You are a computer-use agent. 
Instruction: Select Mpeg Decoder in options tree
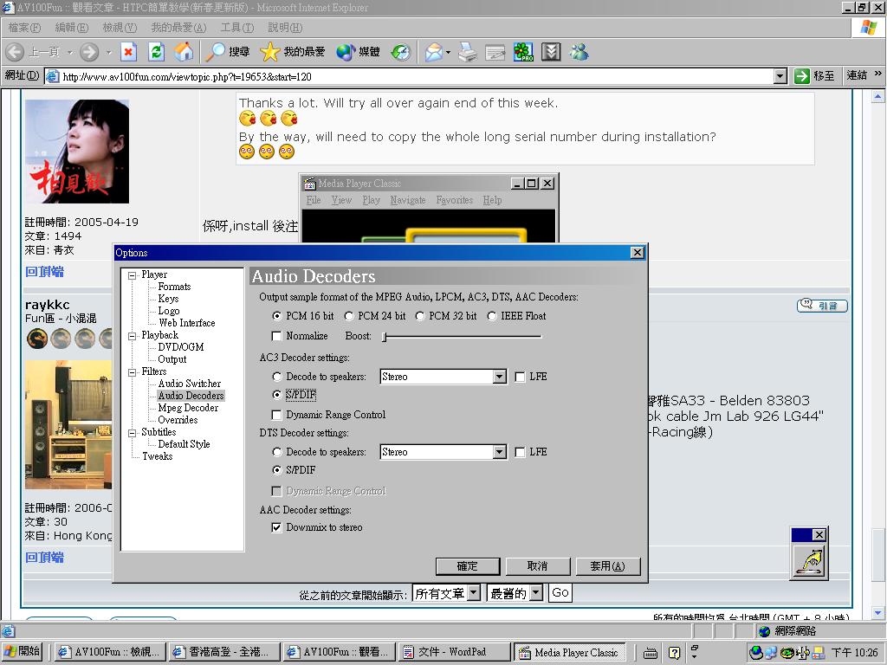point(188,408)
